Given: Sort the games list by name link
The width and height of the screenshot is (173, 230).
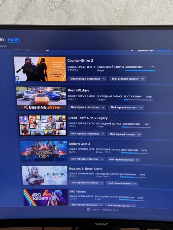Looking at the screenshot, I should pos(163,50).
